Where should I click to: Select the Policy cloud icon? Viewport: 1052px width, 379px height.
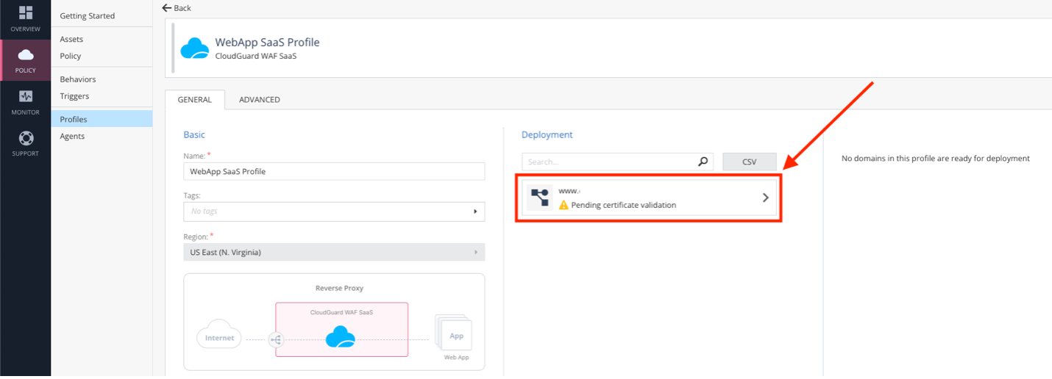pyautogui.click(x=25, y=55)
